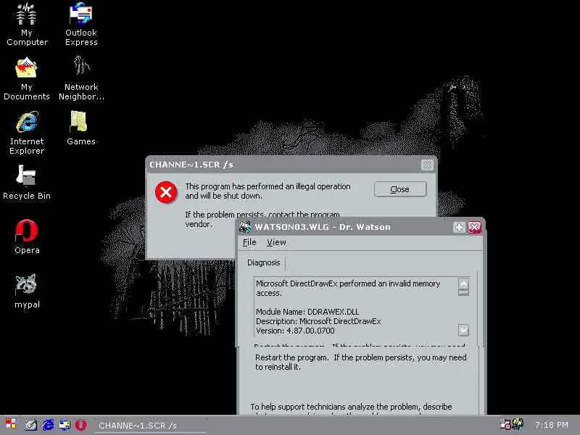Click 'Module Name: DDRAWEX.DLL' text
Image resolution: width=580 pixels, height=435 pixels.
[x=307, y=312]
